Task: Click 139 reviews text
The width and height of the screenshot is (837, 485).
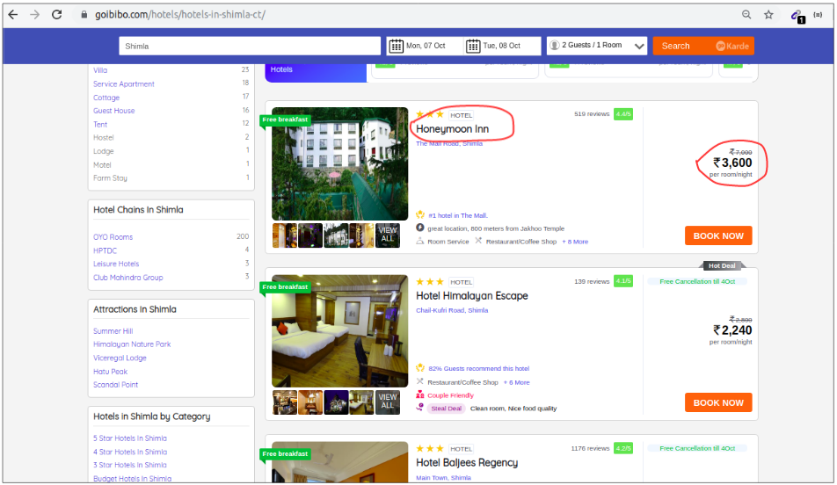Action: pos(592,281)
